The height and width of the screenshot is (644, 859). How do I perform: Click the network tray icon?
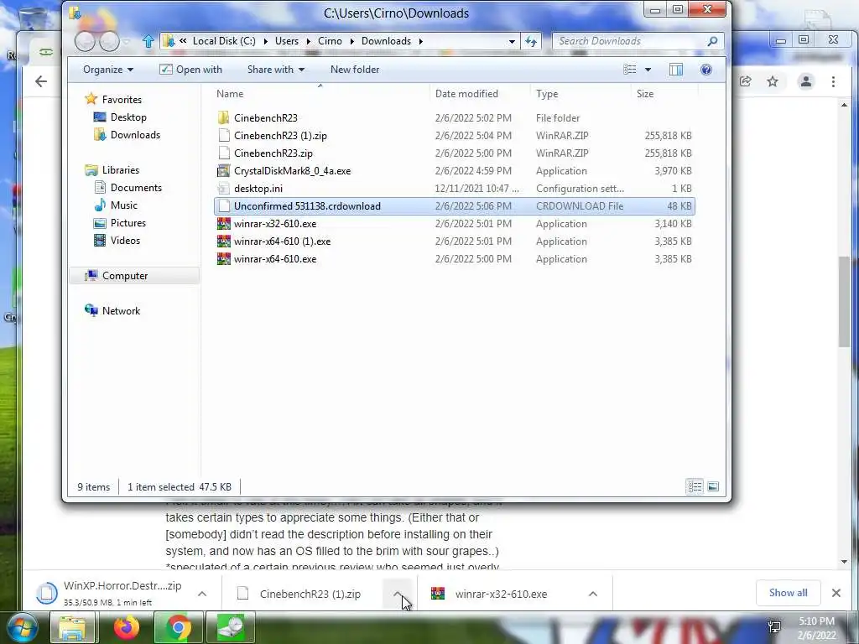(774, 626)
